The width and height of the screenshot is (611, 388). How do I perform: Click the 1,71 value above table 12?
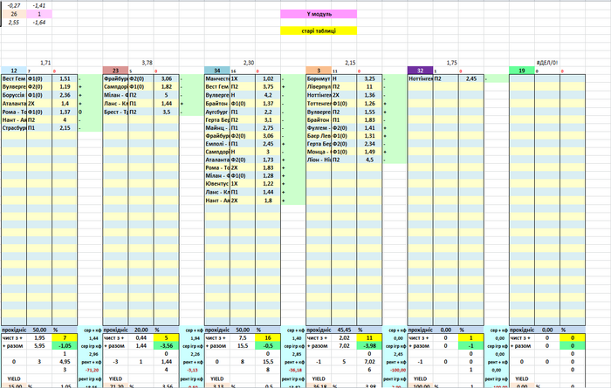click(x=45, y=63)
